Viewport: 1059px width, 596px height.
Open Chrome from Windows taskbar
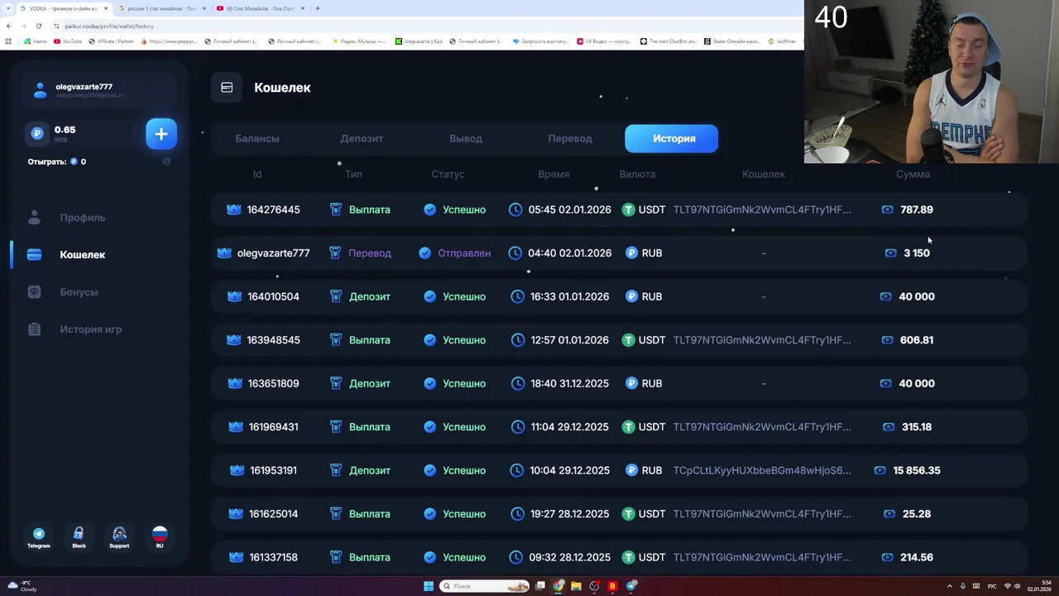click(558, 586)
